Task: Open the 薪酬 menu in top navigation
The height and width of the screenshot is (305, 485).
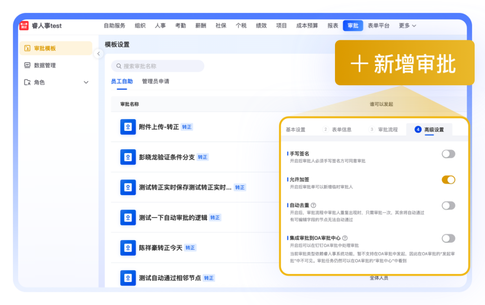Action: 201,26
